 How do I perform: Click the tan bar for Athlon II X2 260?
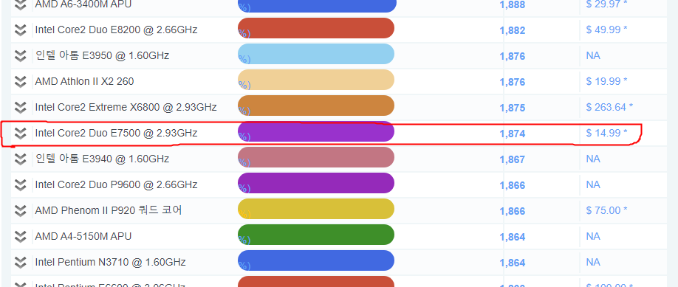point(316,80)
